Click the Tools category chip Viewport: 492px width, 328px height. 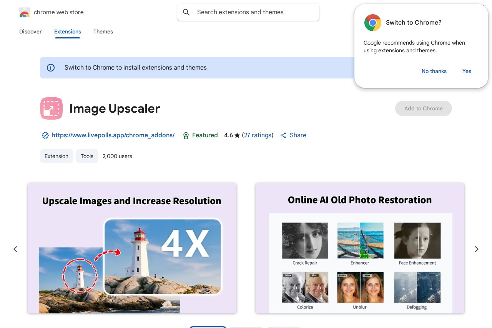(87, 156)
